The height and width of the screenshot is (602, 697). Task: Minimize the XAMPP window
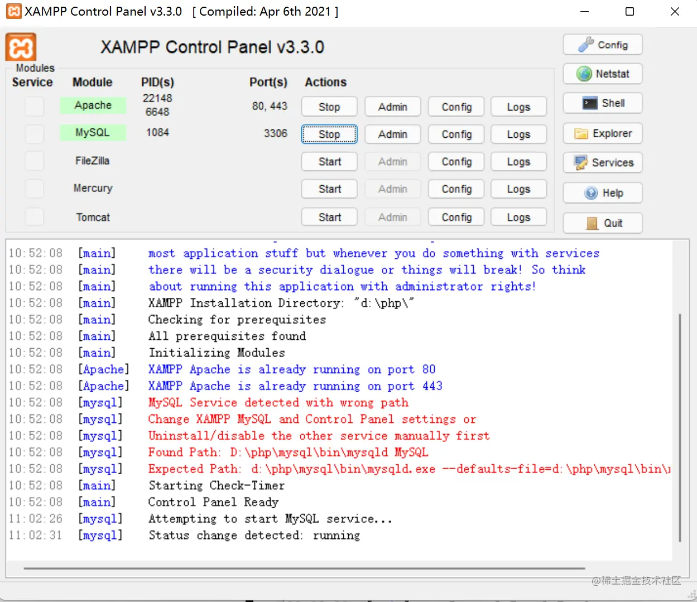(x=585, y=12)
